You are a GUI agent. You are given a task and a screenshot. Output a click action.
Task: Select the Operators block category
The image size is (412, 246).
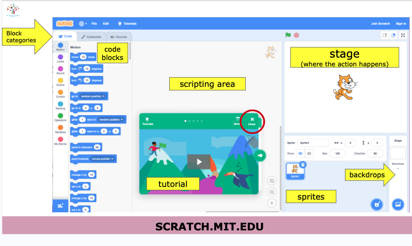[x=61, y=117]
